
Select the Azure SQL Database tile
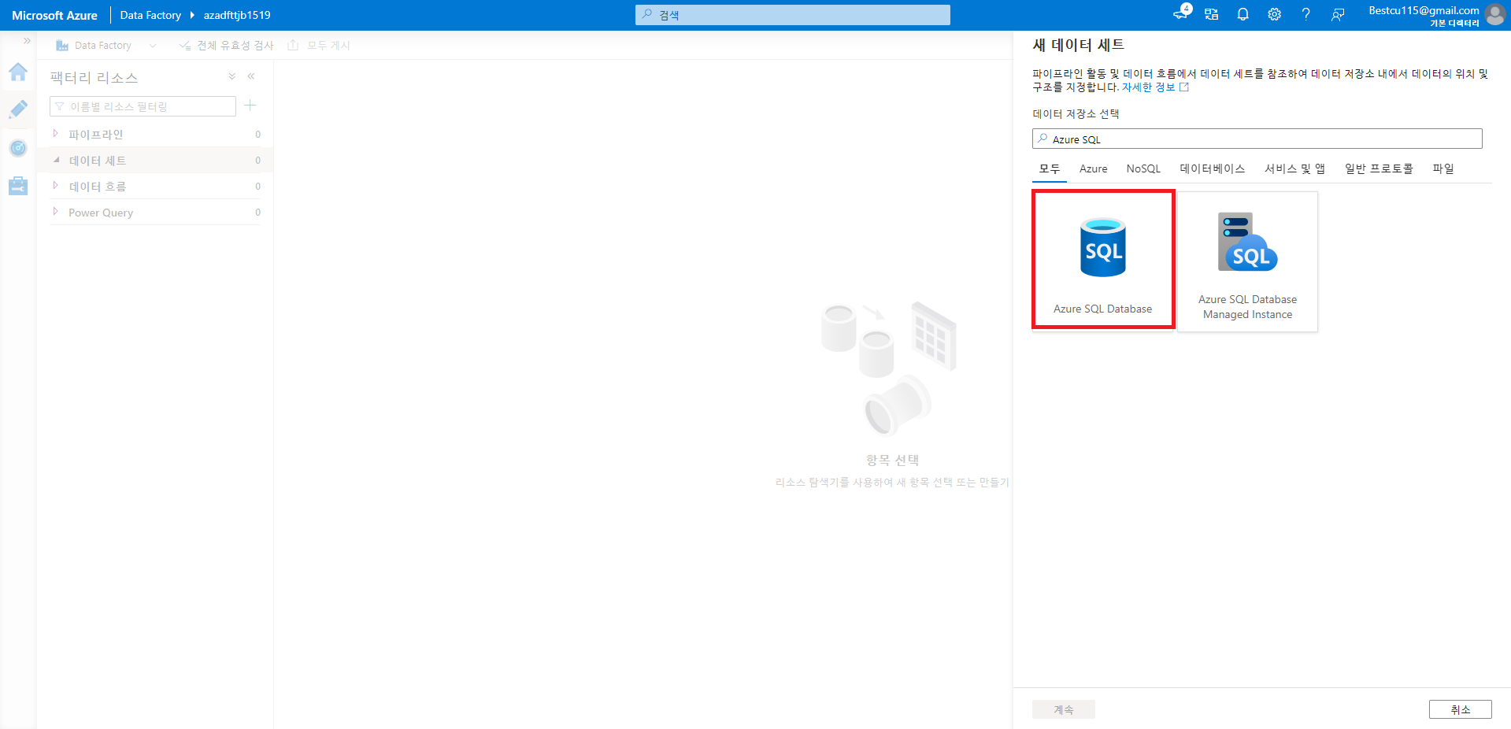point(1103,258)
